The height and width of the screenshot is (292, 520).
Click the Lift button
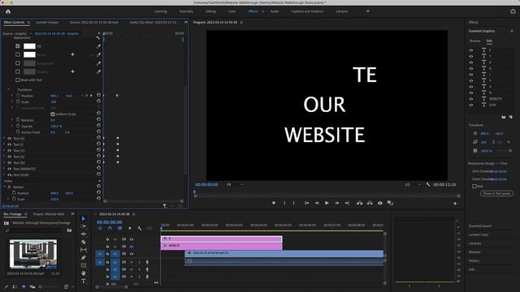pos(359,203)
